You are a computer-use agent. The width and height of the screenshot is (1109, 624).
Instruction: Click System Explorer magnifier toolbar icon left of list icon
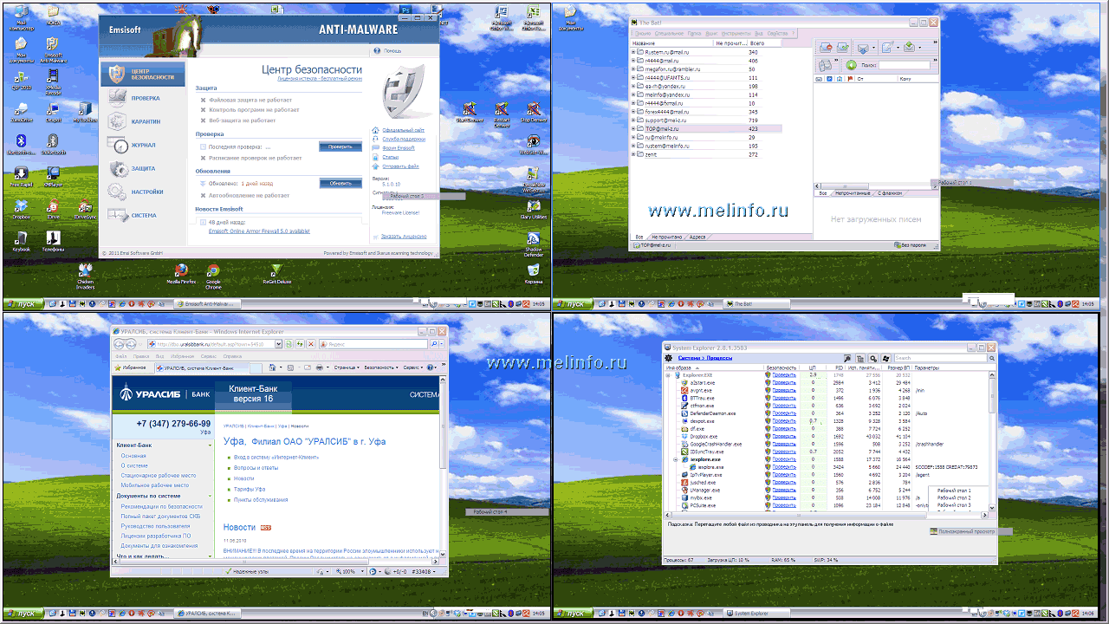click(848, 358)
